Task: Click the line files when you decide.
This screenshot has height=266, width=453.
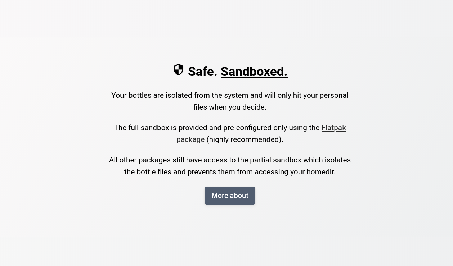Action: [230, 107]
